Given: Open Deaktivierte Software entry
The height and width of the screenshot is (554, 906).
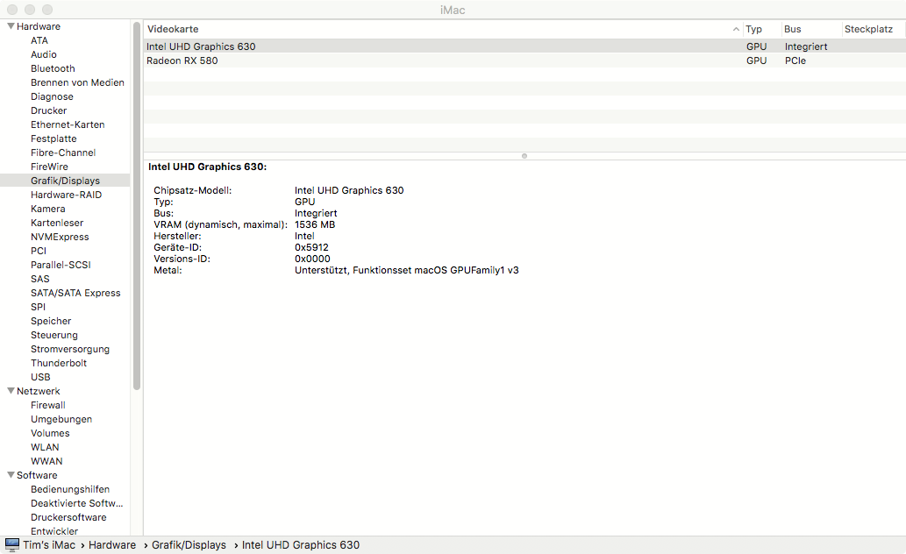Looking at the screenshot, I should [x=77, y=503].
